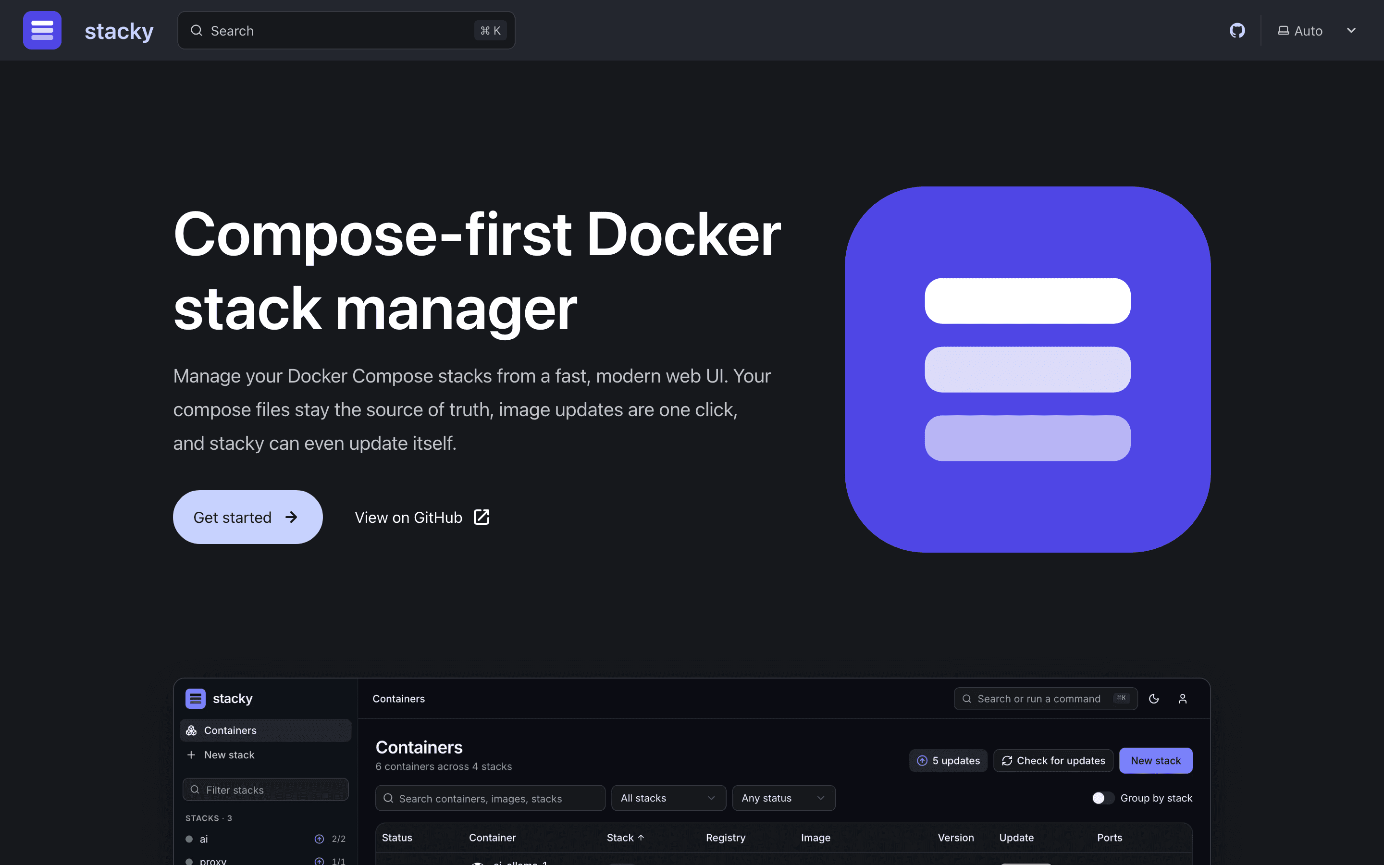The height and width of the screenshot is (865, 1384).
Task: Click the arrow icon on Get started
Action: click(x=292, y=517)
